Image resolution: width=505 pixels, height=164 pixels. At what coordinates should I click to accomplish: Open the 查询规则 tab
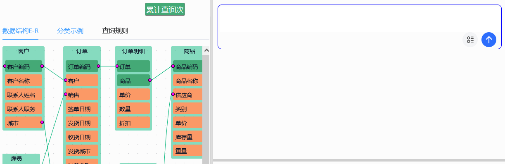tap(115, 31)
